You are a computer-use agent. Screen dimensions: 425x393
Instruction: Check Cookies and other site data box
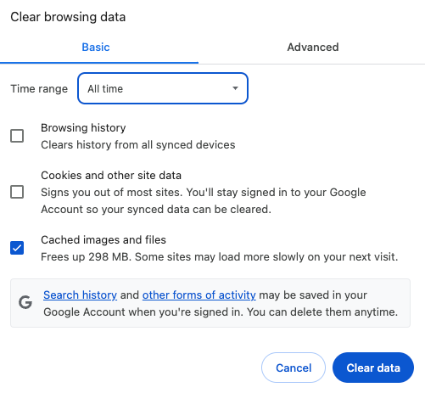17,192
